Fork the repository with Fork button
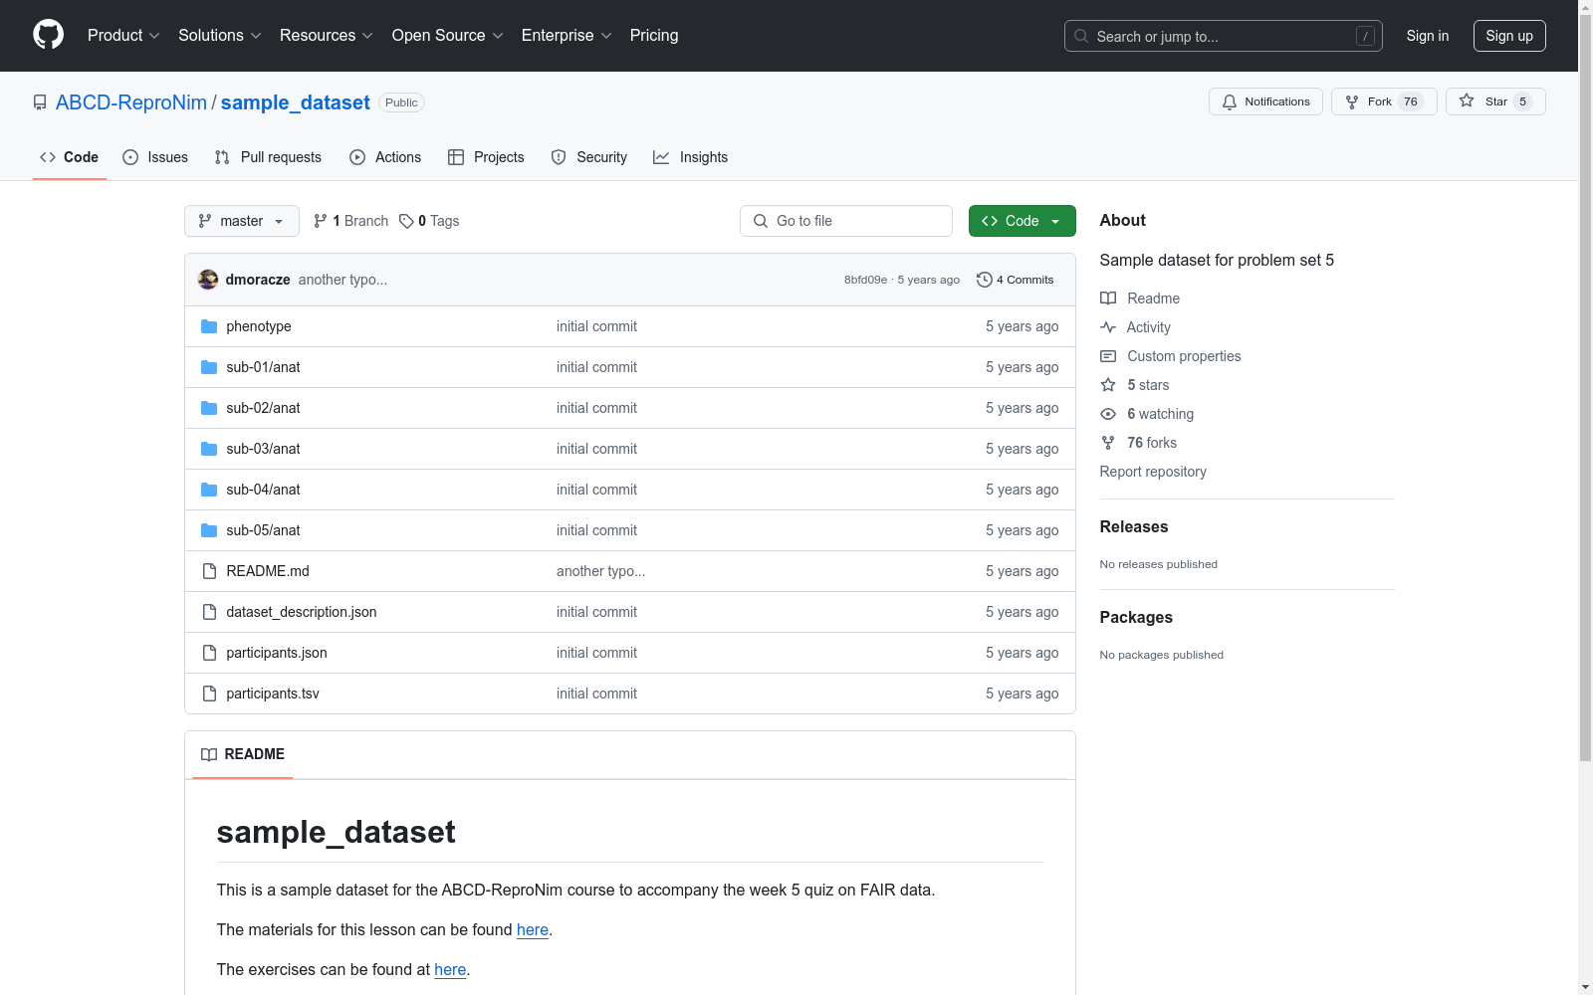The image size is (1593, 995). (1384, 101)
